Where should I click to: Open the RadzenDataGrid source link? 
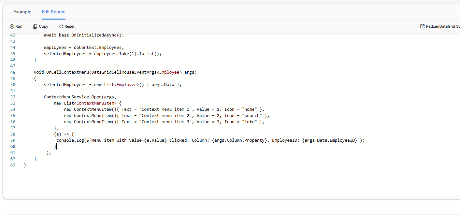pos(440,26)
